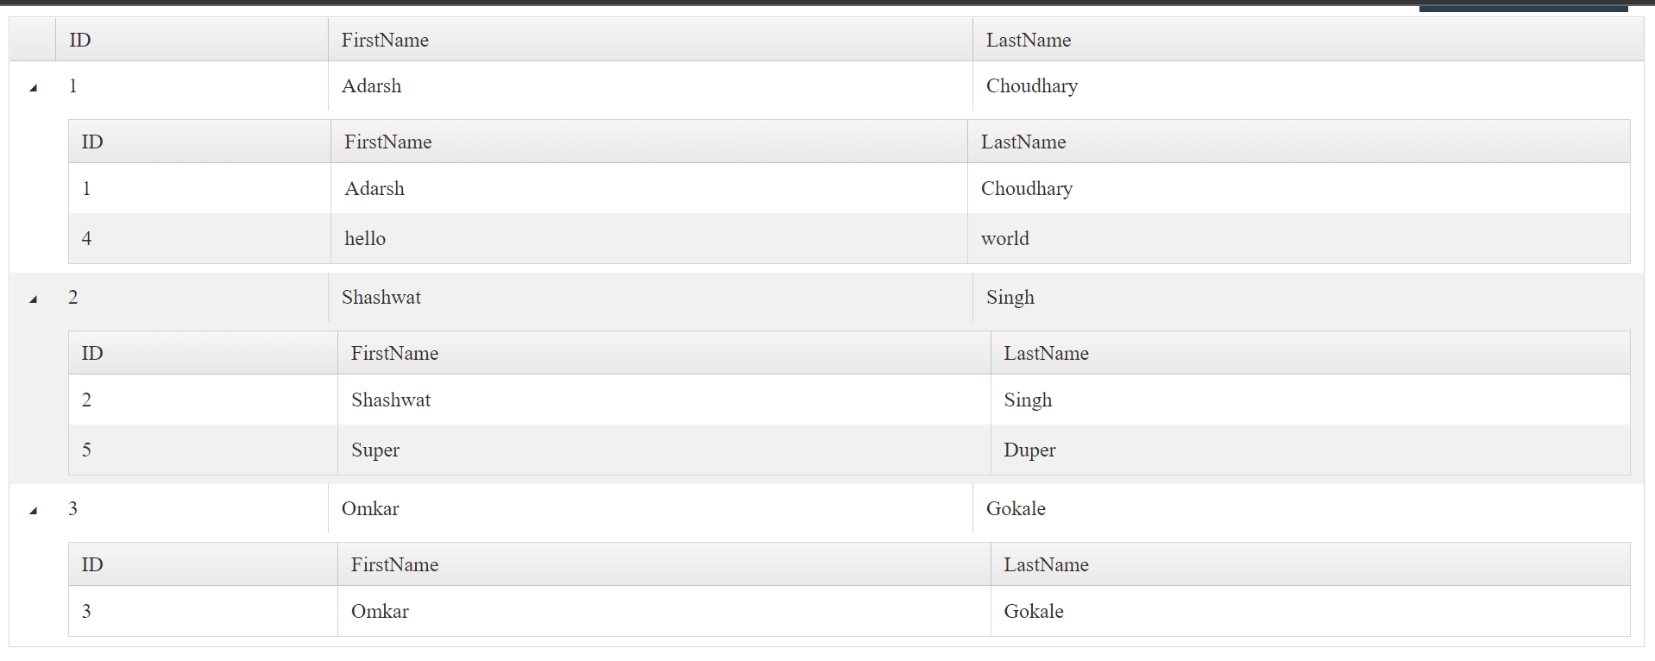Click LastName header in Adarsh's detail grid
Viewport: 1655px width, 661px height.
pyautogui.click(x=1023, y=142)
